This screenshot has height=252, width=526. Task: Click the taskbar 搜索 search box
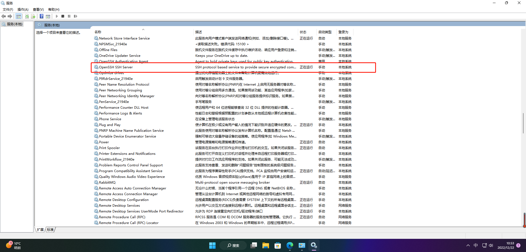pos(233,245)
